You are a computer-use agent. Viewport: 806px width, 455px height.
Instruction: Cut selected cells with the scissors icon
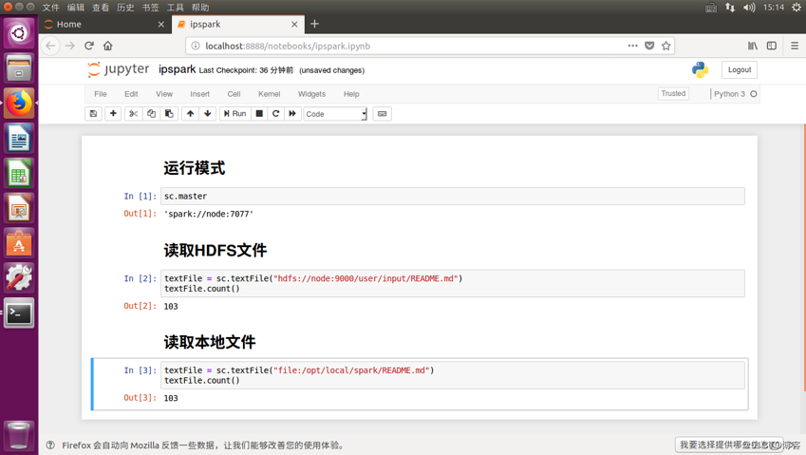tap(133, 114)
